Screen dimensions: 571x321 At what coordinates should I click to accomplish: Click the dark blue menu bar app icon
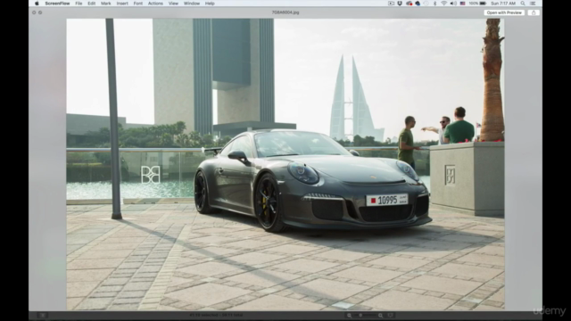[418, 4]
